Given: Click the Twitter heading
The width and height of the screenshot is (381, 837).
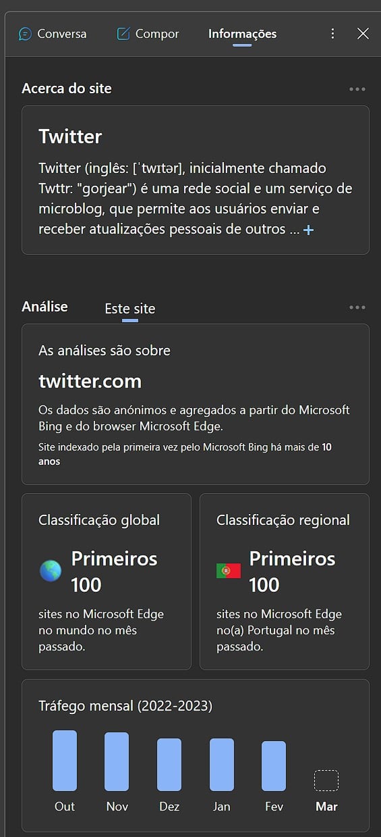Looking at the screenshot, I should pyautogui.click(x=70, y=136).
